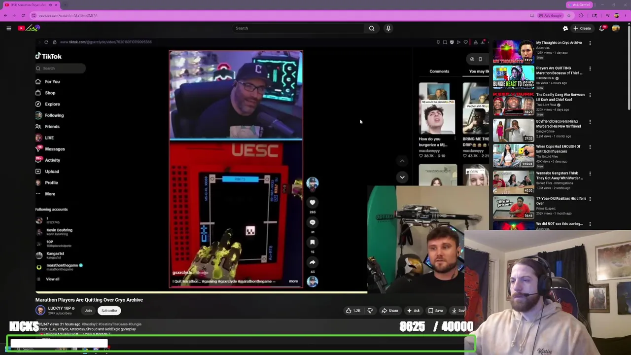Open TikTok For You in sidebar
The width and height of the screenshot is (631, 355).
point(48,81)
